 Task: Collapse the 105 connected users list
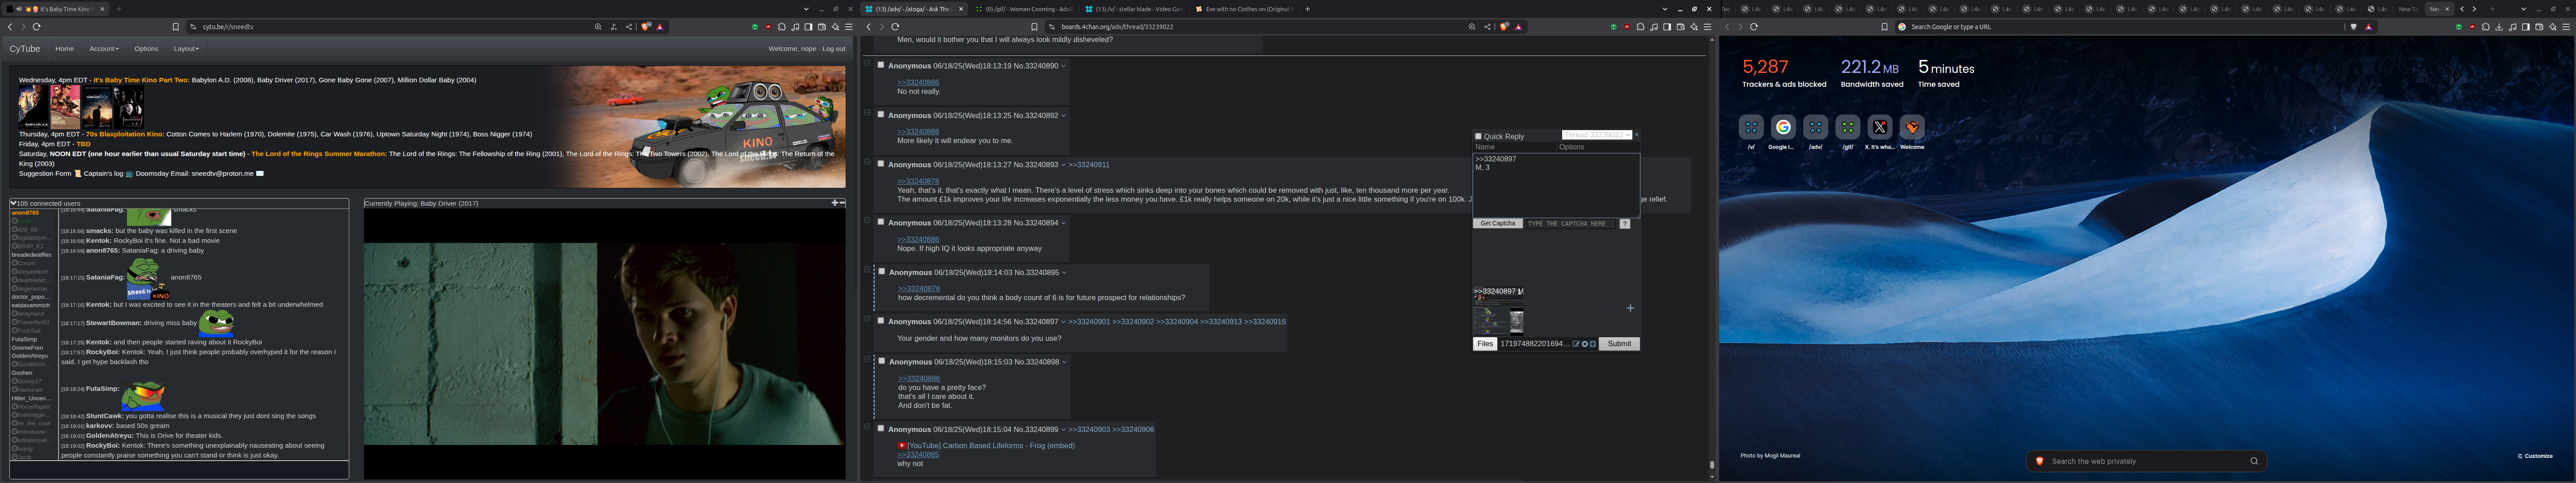coord(13,203)
